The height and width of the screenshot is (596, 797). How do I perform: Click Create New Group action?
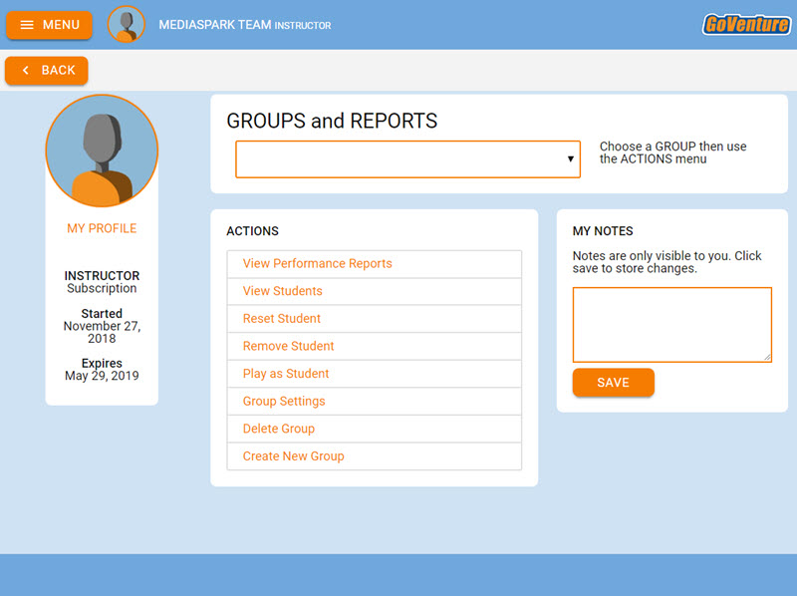(x=375, y=456)
